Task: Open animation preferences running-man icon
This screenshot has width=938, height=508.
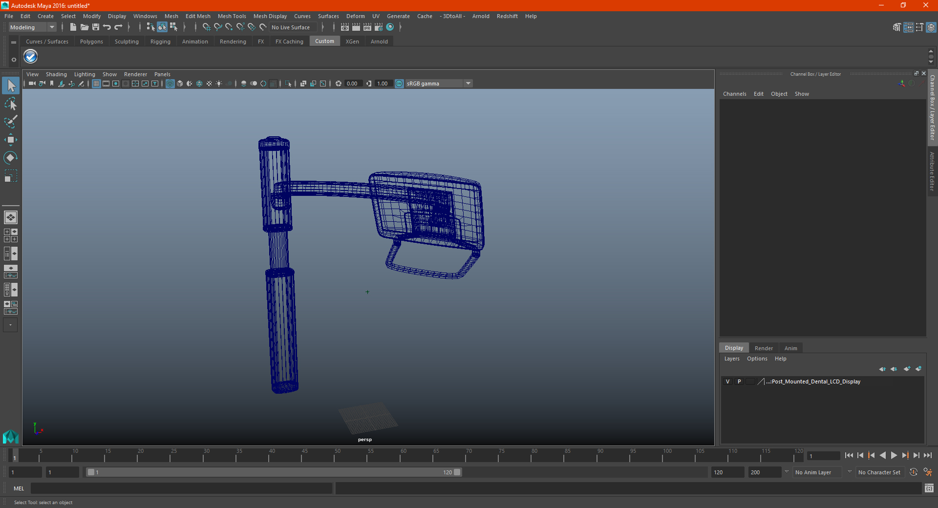Action: point(928,472)
